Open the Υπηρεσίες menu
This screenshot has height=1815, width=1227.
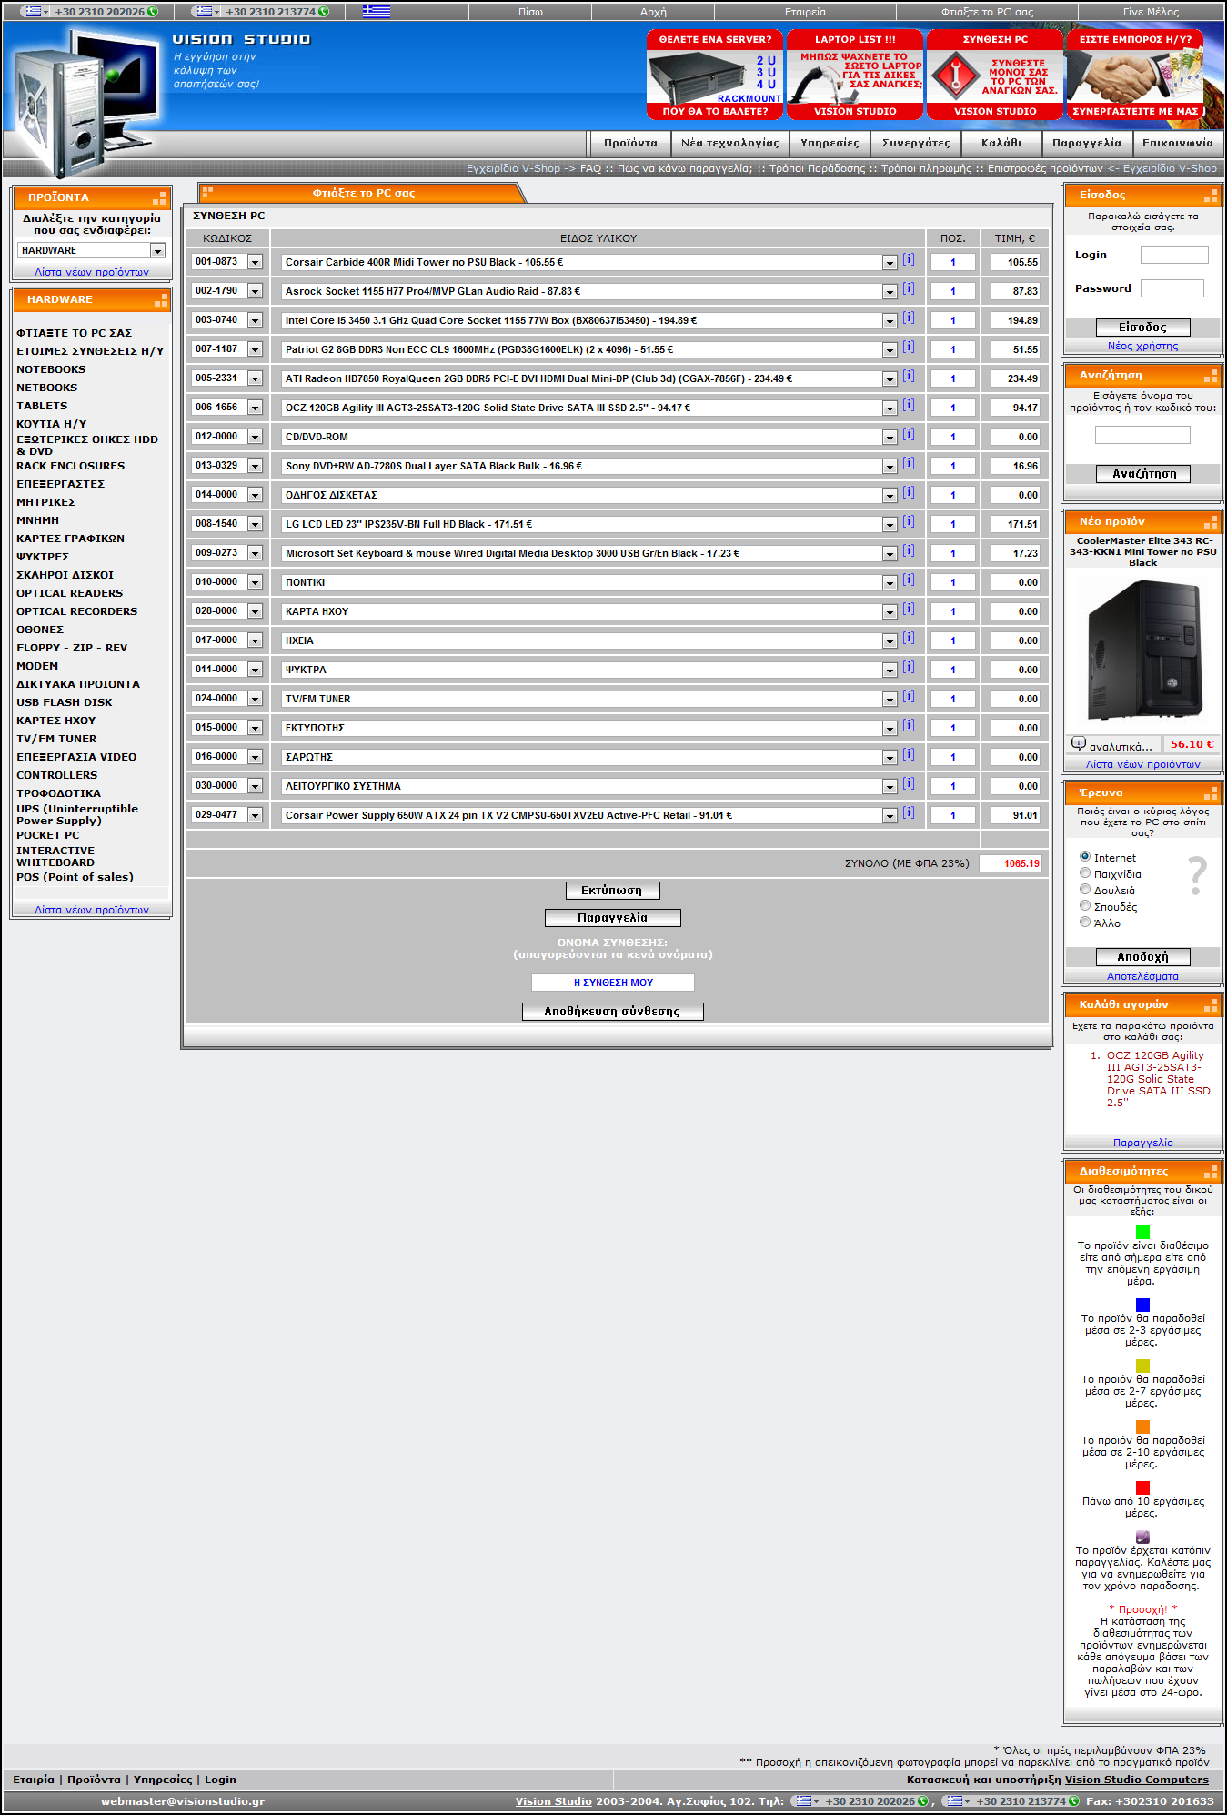pos(830,143)
